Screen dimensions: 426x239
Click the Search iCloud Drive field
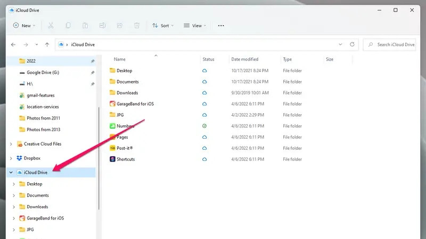(x=390, y=45)
